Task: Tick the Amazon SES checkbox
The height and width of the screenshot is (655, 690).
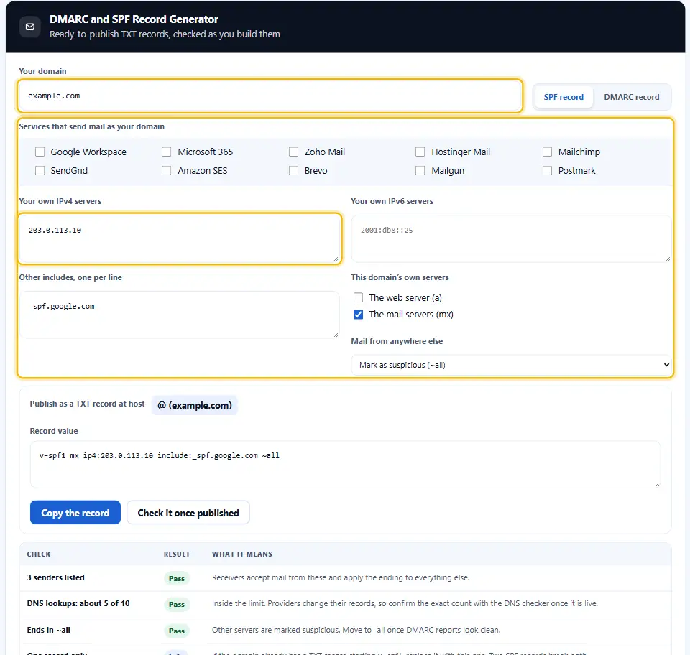Action: click(166, 170)
